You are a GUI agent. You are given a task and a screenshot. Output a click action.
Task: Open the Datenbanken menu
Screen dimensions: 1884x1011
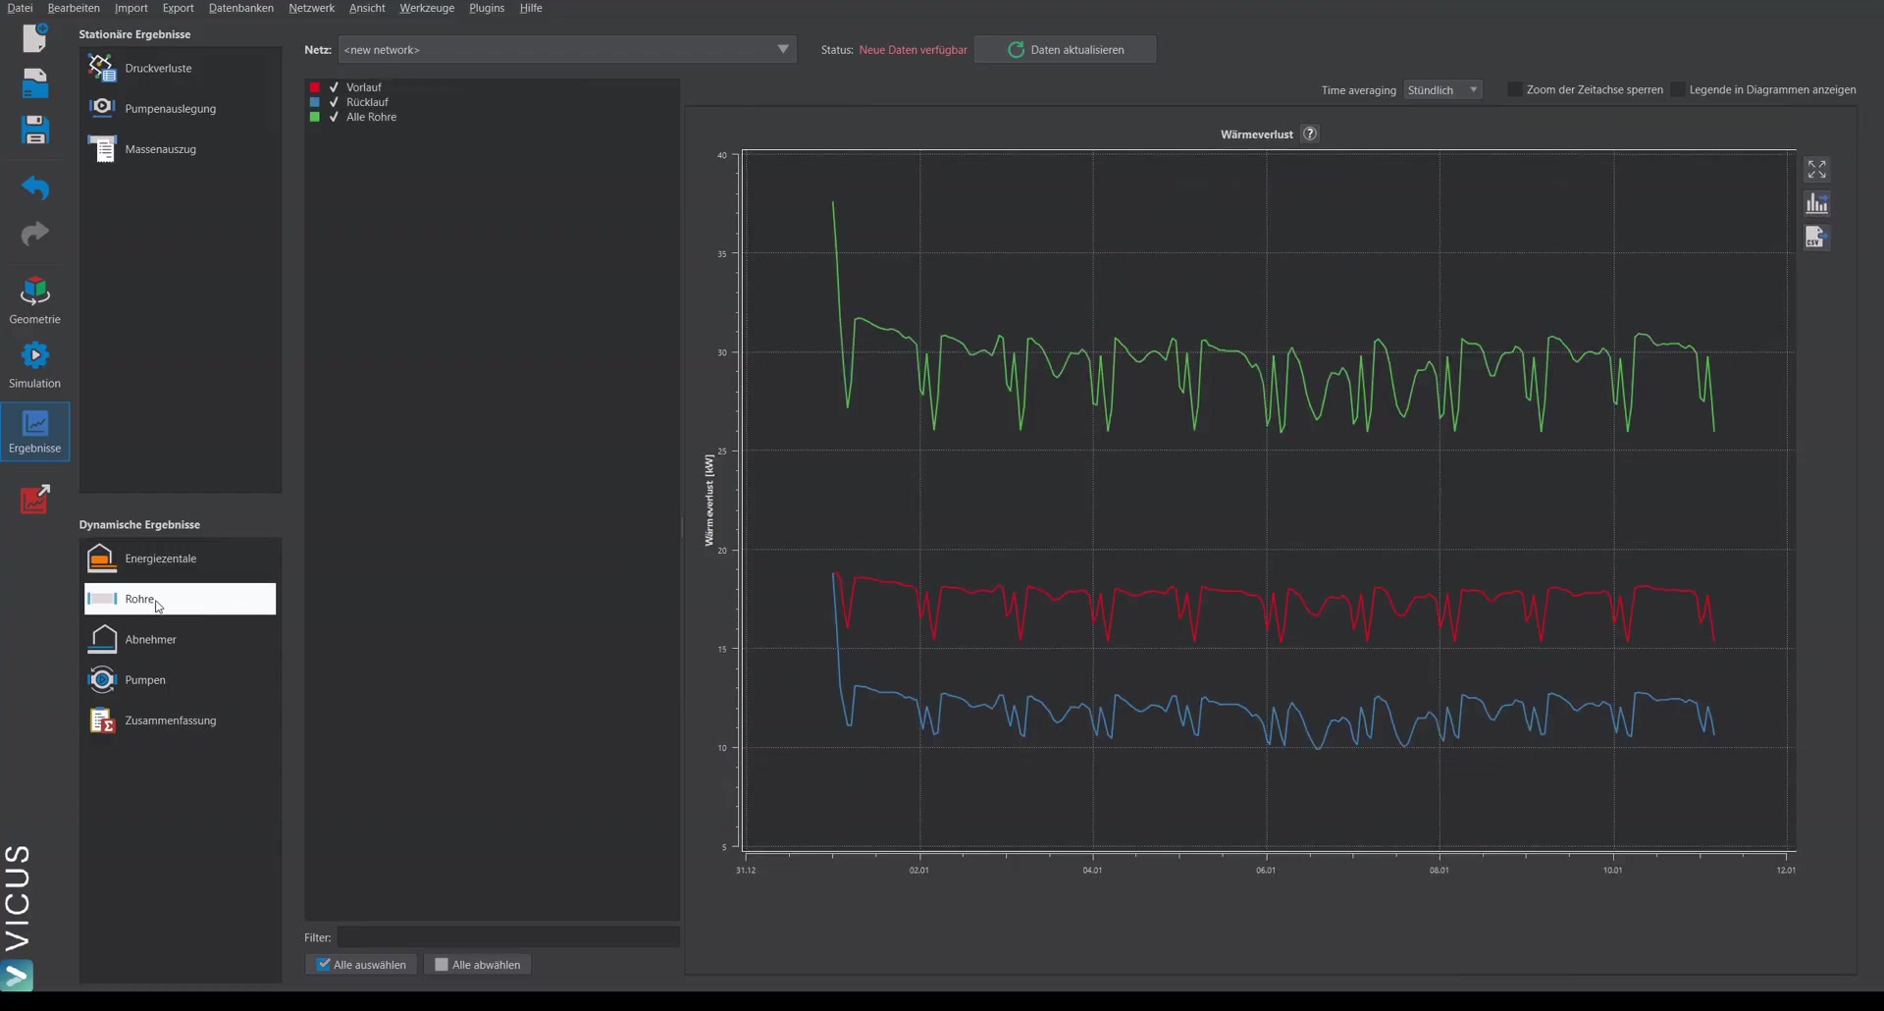[241, 8]
